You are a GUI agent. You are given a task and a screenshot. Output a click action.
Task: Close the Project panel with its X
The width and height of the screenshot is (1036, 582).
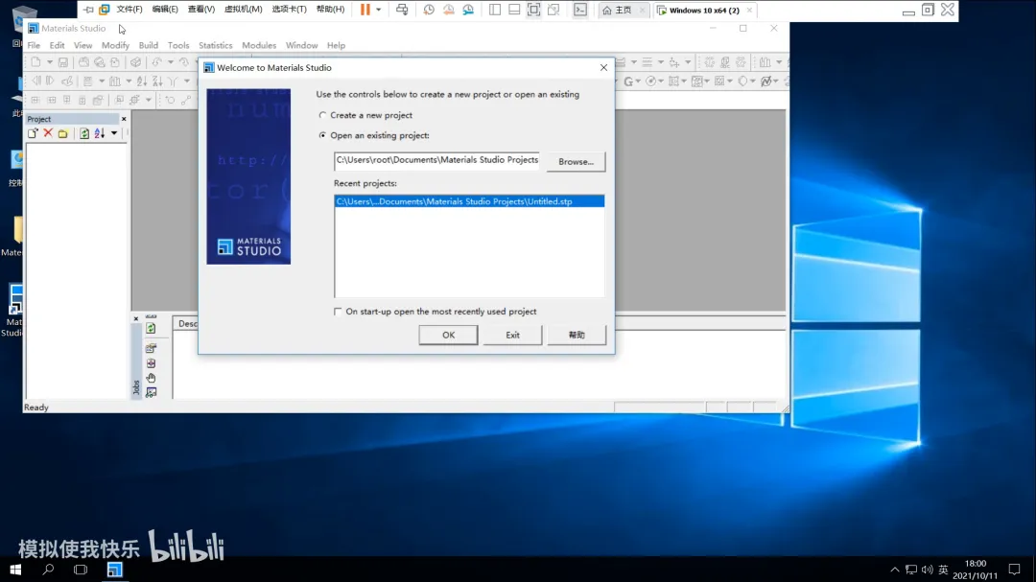click(x=124, y=119)
